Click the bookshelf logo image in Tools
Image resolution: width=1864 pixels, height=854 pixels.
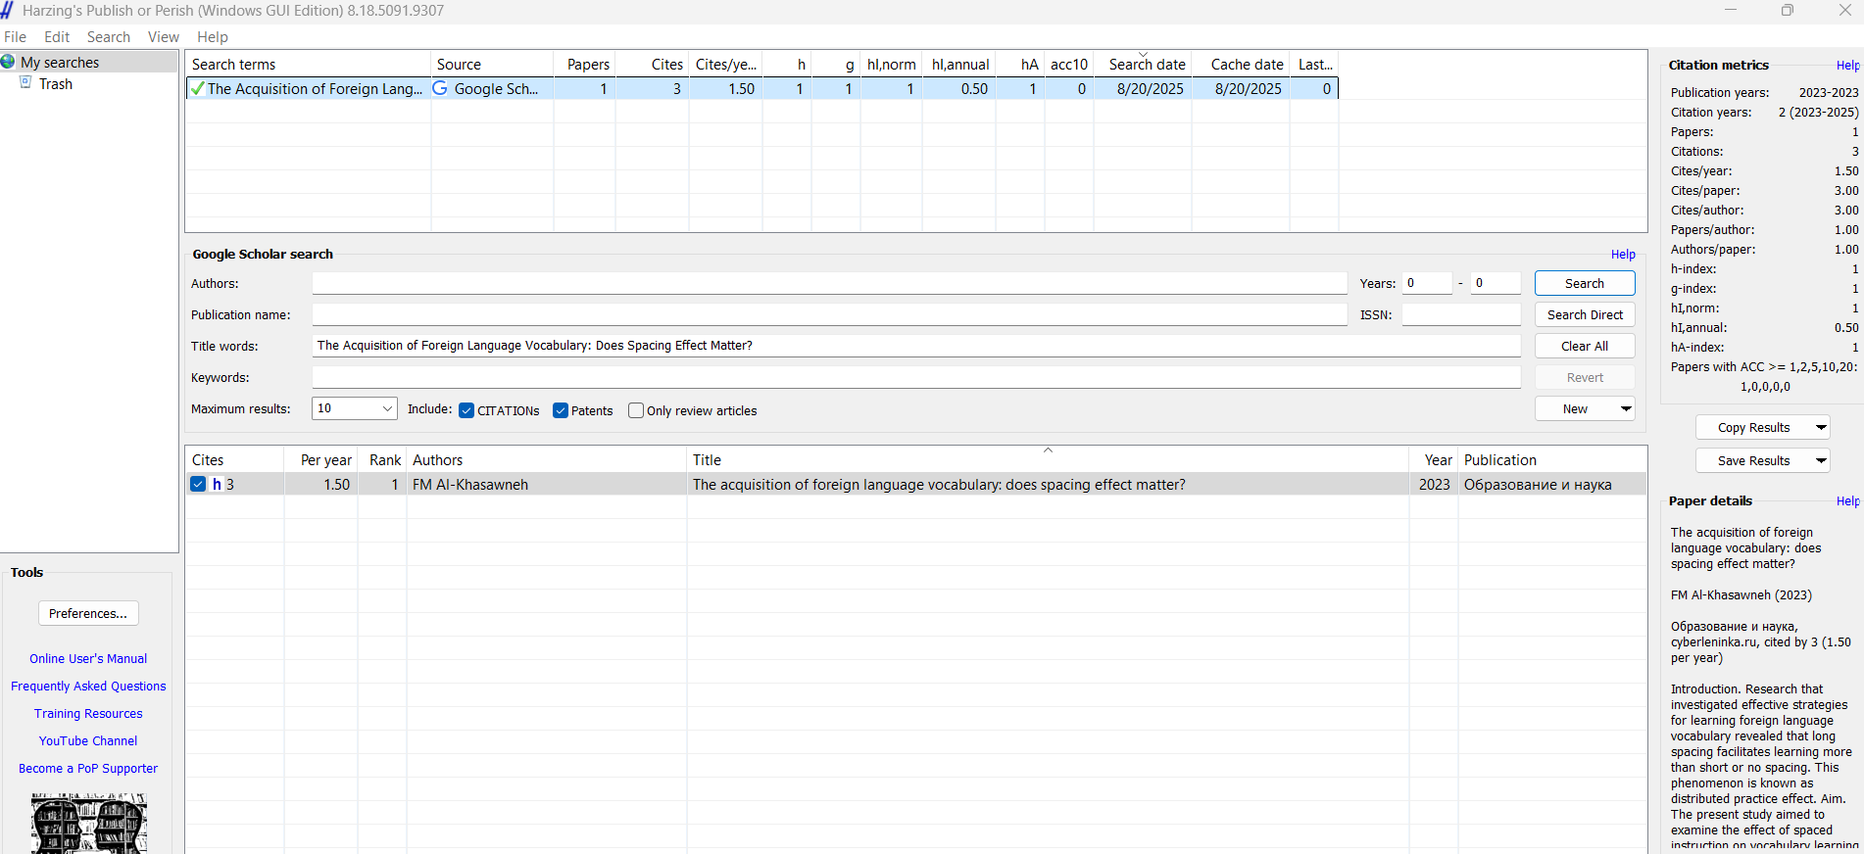click(88, 824)
